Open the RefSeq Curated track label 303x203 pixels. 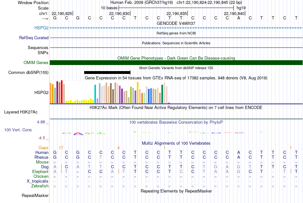tap(34, 38)
